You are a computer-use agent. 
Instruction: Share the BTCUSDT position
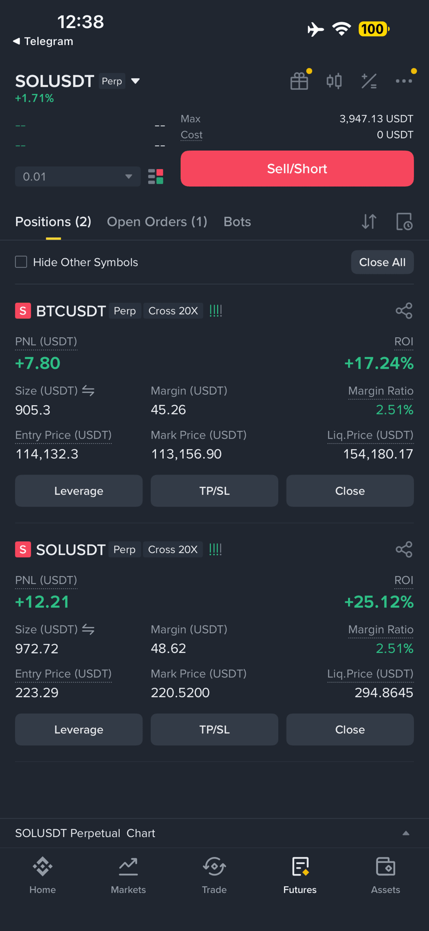tap(404, 311)
